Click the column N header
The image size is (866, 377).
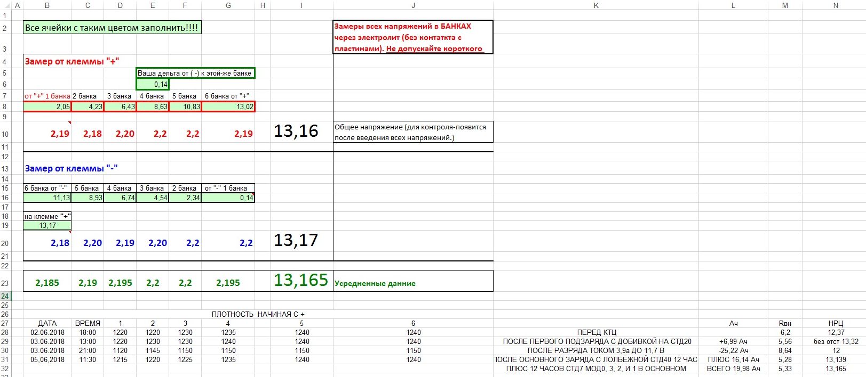point(835,5)
